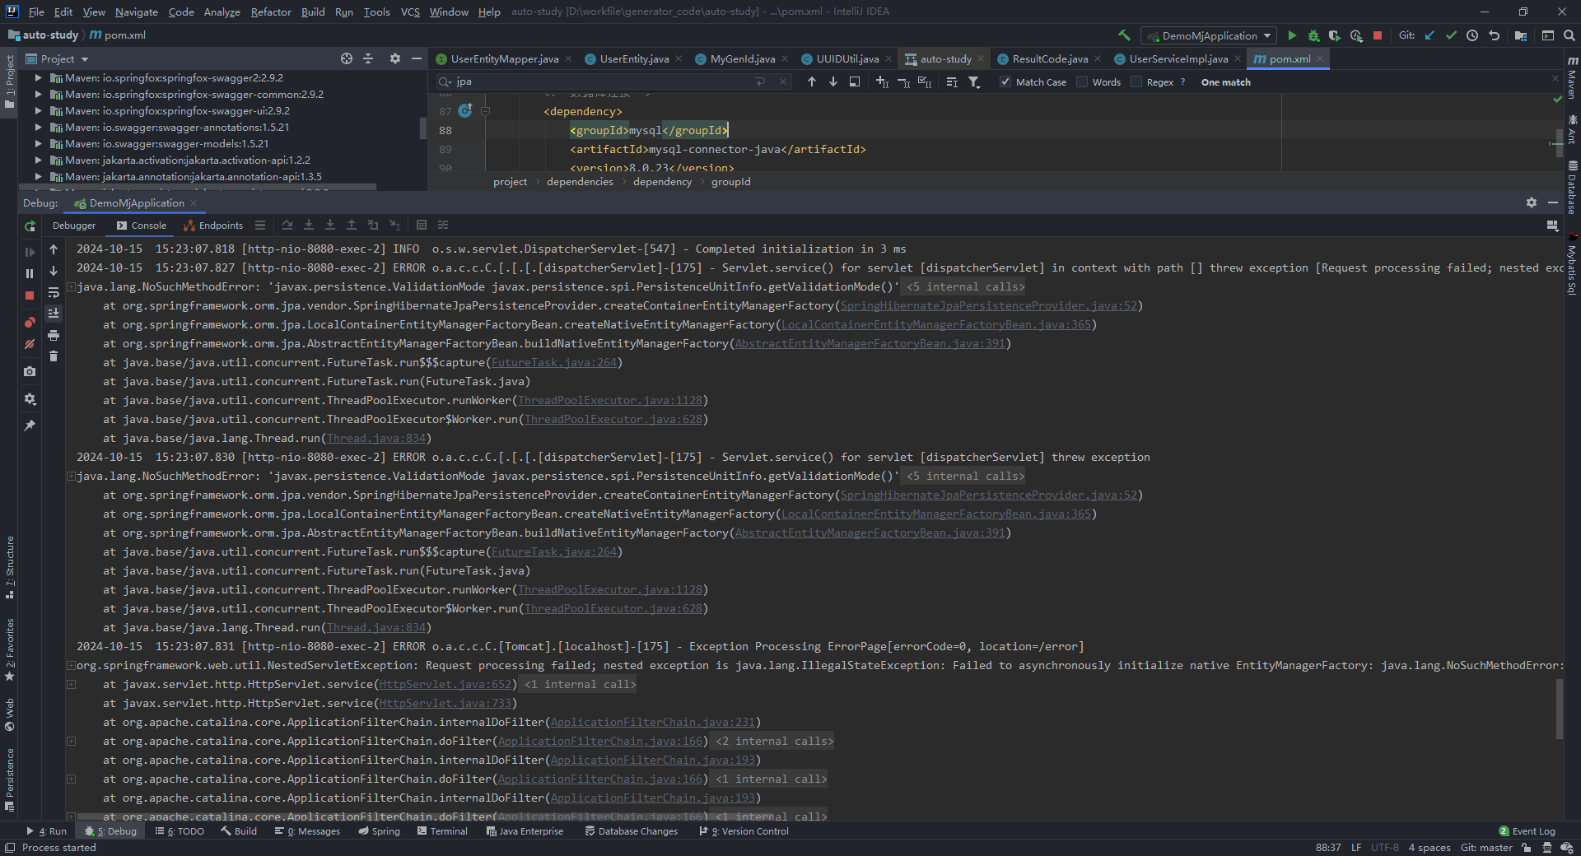Click soft-wrap icon in console gutter
Viewport: 1581px width, 856px height.
[x=54, y=292]
